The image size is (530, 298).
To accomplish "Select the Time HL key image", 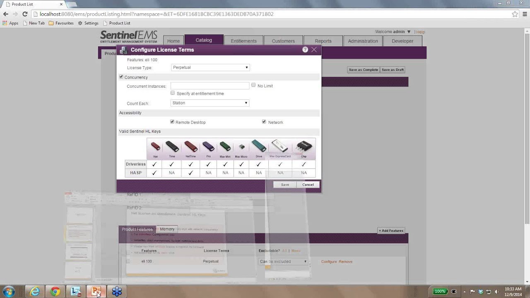I will pos(172,147).
